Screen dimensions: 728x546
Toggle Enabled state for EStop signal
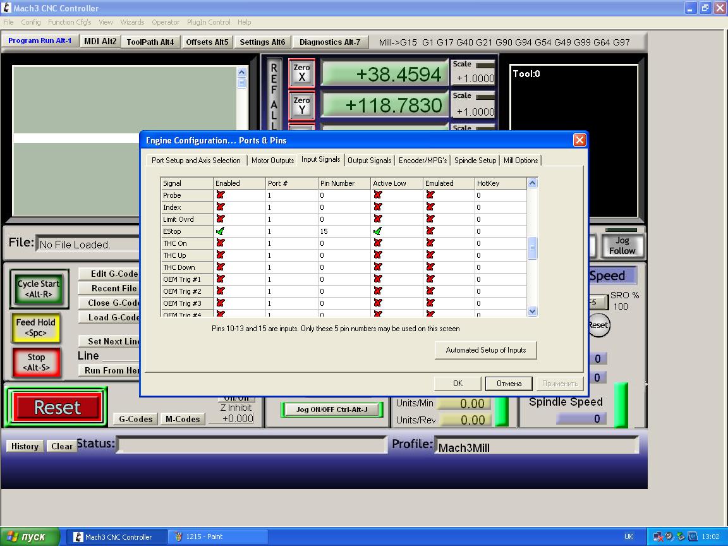[x=221, y=231]
